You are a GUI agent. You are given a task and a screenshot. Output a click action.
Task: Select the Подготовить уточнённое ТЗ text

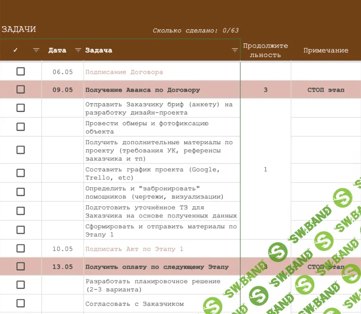click(x=161, y=212)
